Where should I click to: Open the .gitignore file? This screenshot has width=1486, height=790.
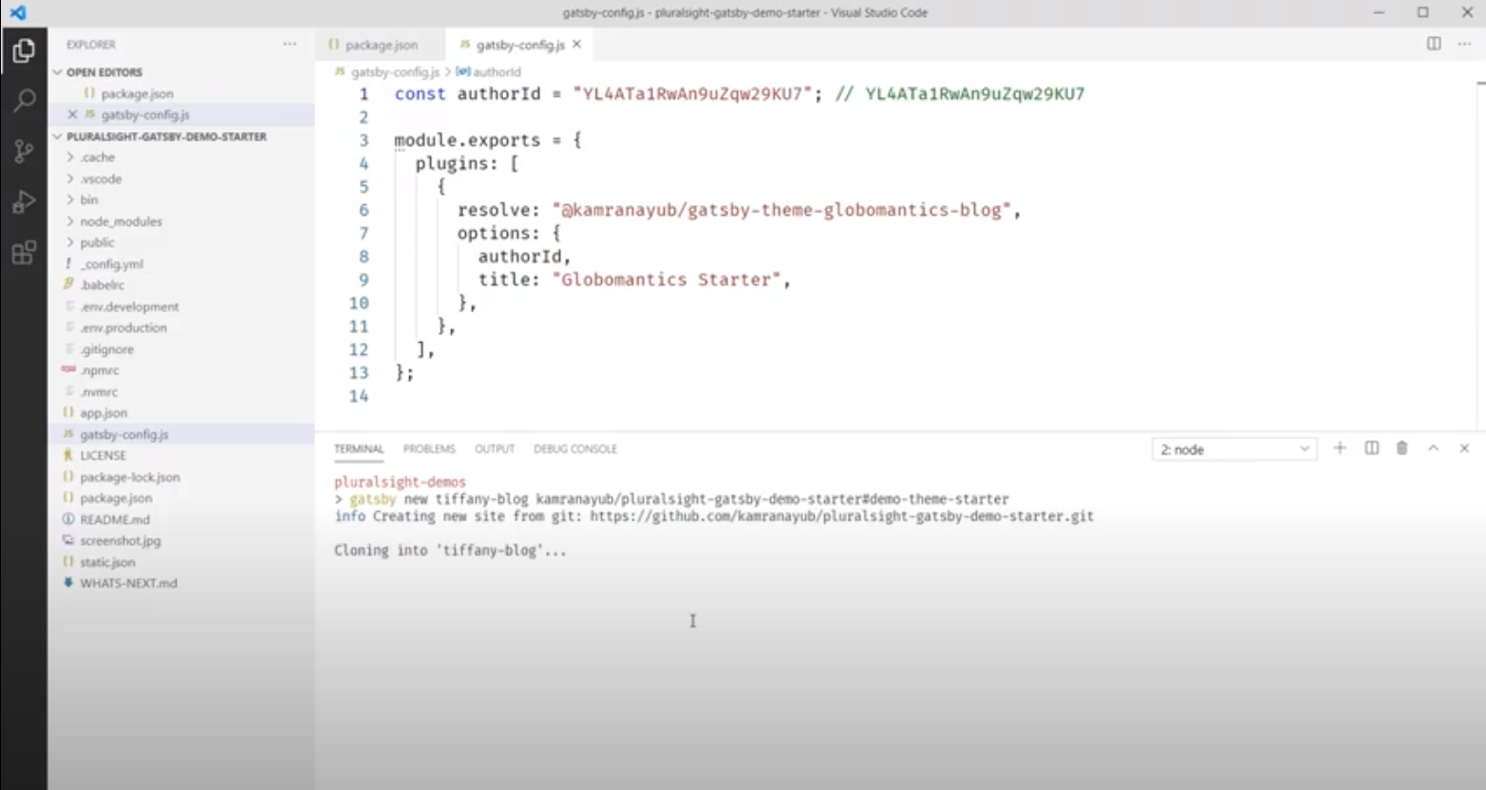(106, 349)
